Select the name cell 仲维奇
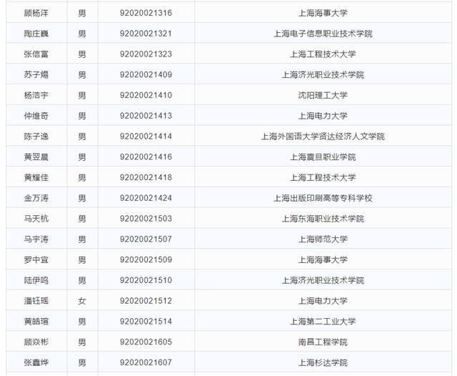This screenshot has height=376, width=457. pyautogui.click(x=36, y=116)
